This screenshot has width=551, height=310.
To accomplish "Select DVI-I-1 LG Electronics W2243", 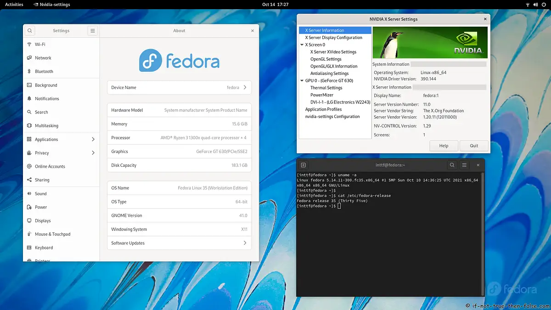I will [x=340, y=102].
